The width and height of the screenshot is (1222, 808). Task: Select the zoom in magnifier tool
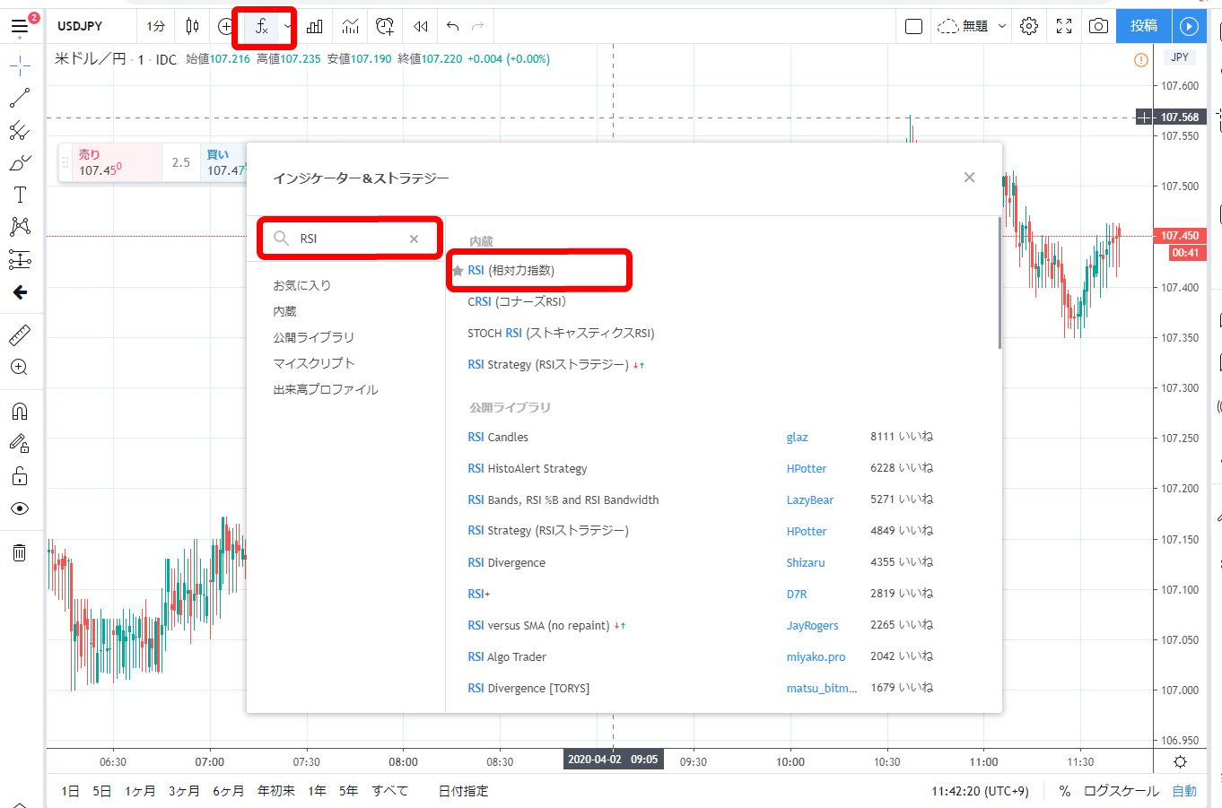coord(20,368)
